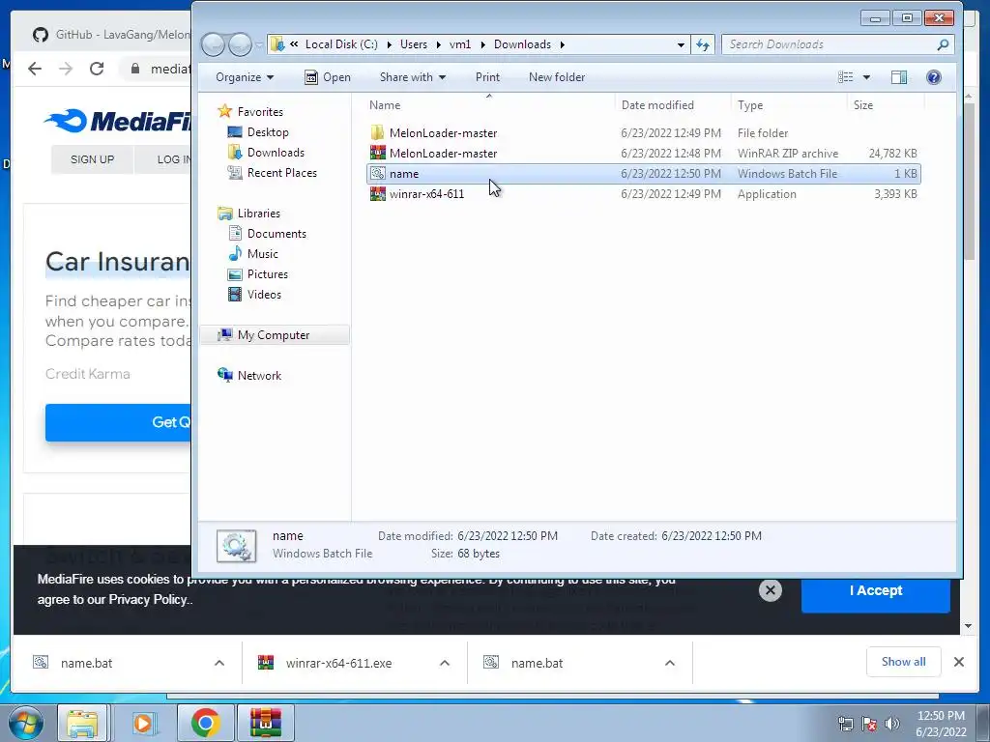Click vm1 in address breadcrumb
Screen dimensions: 990x742
point(460,44)
